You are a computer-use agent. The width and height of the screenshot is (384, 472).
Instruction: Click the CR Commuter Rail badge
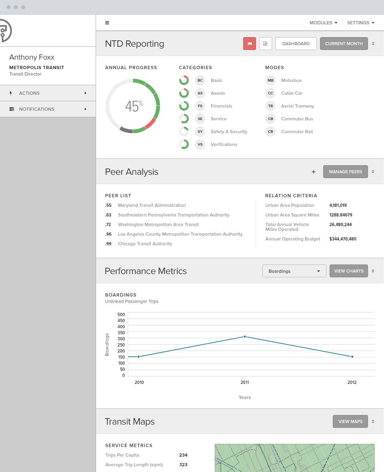point(270,132)
